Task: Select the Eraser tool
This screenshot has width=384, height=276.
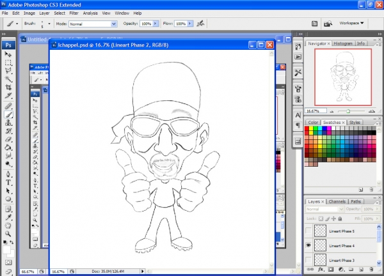Action: [x=8, y=139]
